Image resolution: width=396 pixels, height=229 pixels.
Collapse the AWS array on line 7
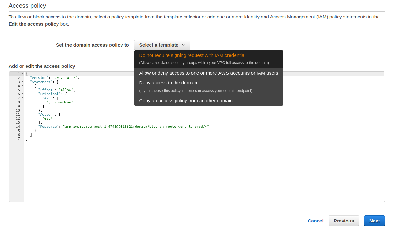click(22, 98)
